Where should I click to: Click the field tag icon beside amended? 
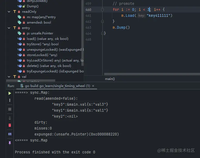19,22
